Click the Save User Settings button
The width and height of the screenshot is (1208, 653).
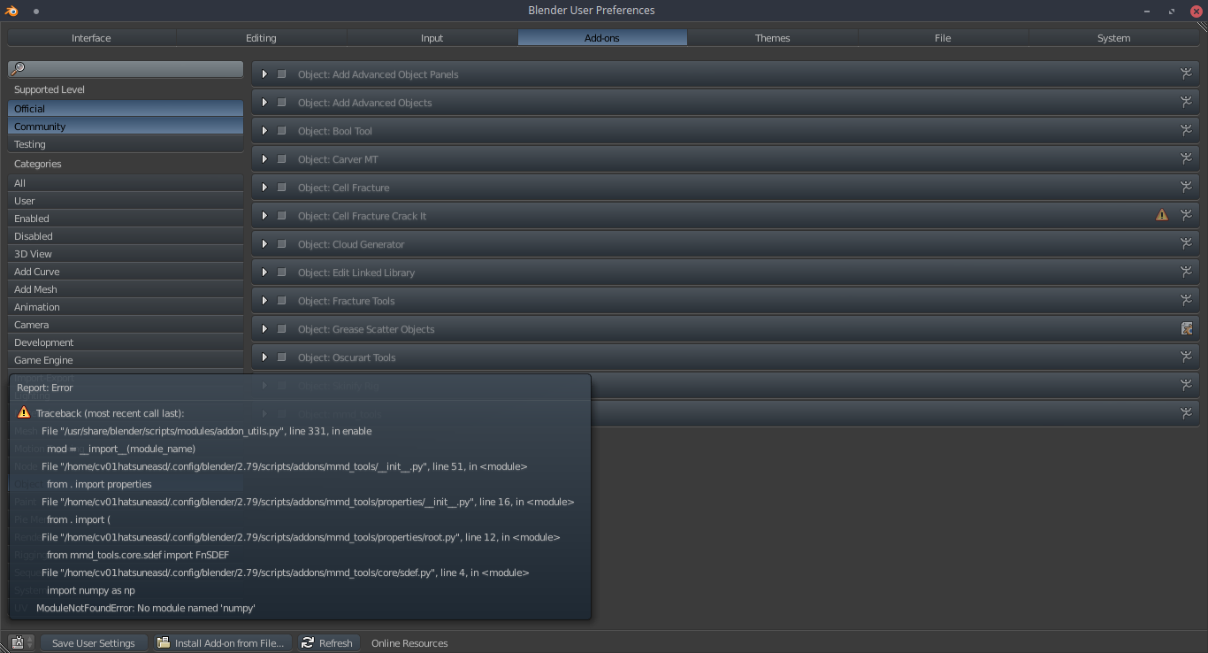coord(93,643)
